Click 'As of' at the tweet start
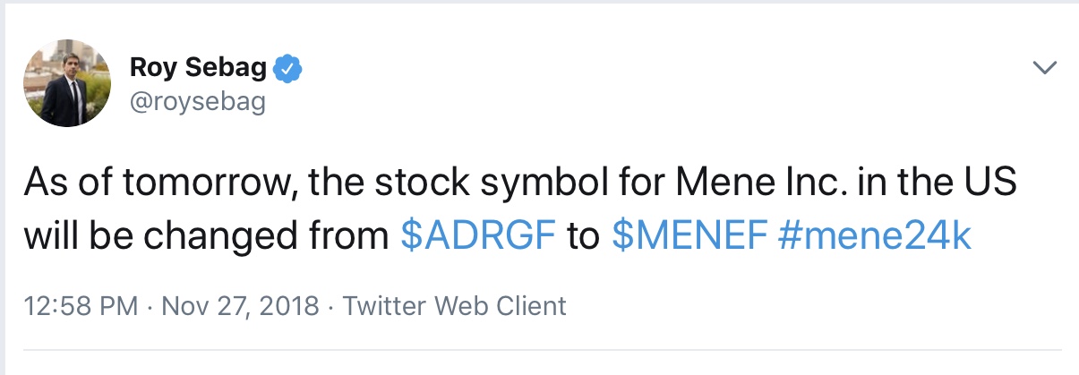Screen dimensions: 1079x375 coord(65,184)
